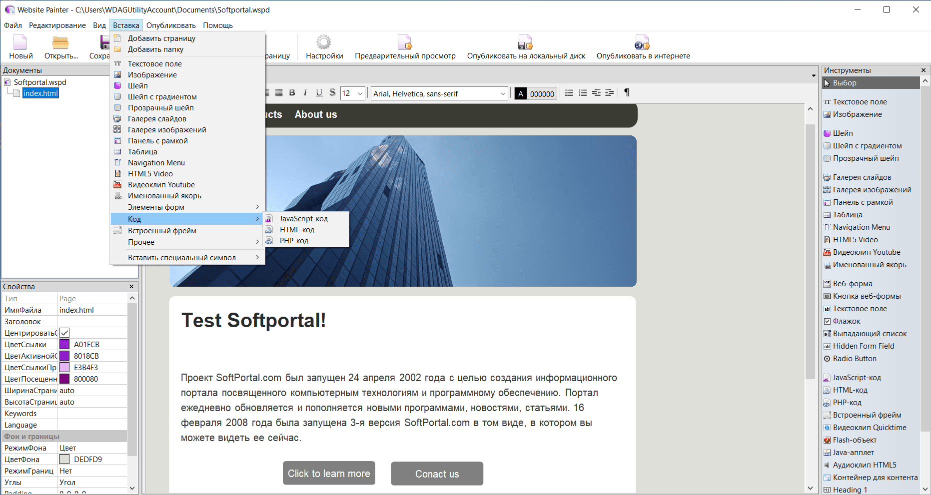Toggle strikethrough text formatting
This screenshot has height=495, width=931.
click(332, 93)
